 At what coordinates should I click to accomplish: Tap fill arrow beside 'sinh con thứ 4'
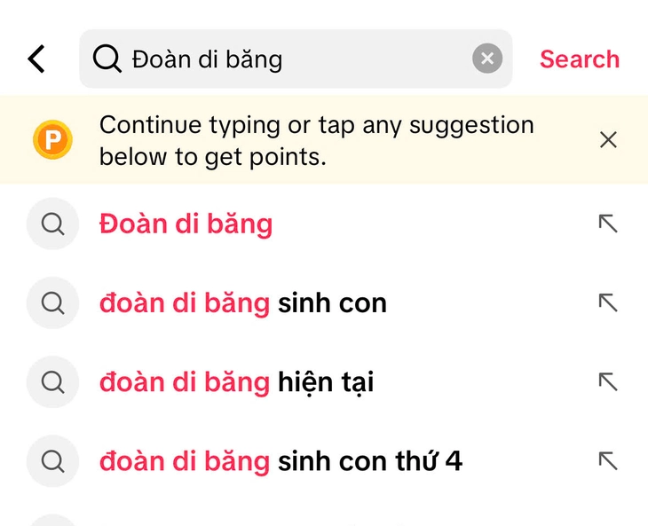608,461
